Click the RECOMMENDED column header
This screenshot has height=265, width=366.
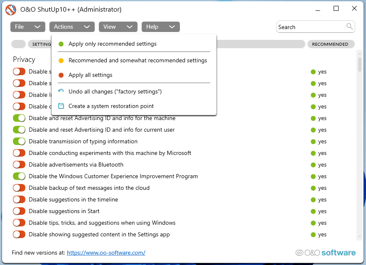tap(330, 44)
